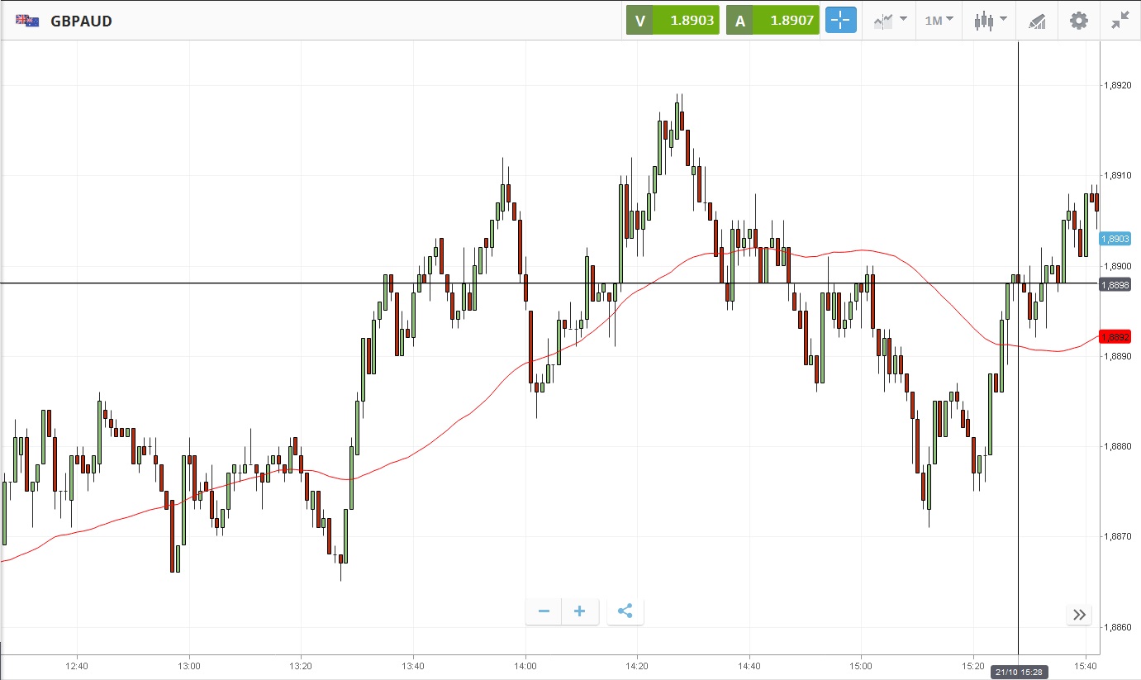Click the red 1,8892 moving average tag

[1115, 337]
